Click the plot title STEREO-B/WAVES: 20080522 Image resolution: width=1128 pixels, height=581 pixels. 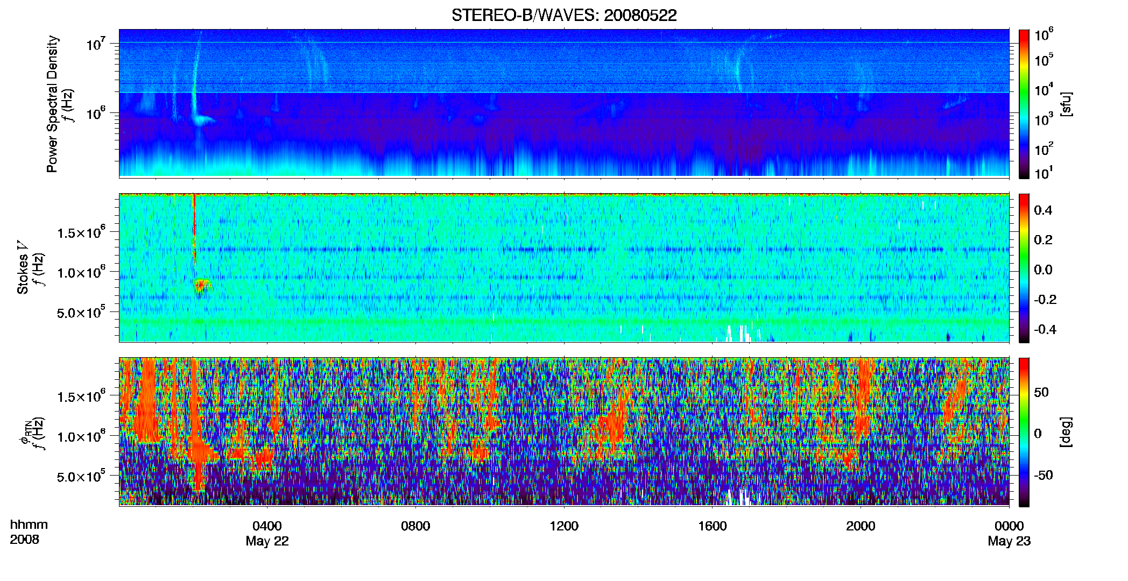(x=564, y=15)
